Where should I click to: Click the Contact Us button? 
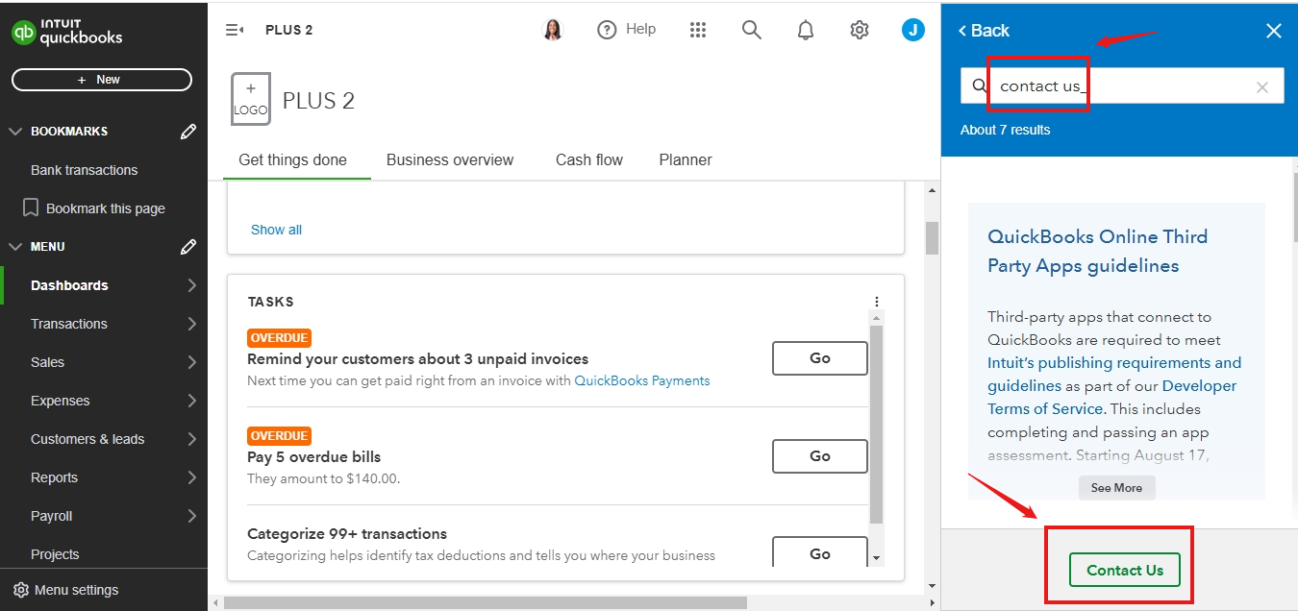(1125, 570)
